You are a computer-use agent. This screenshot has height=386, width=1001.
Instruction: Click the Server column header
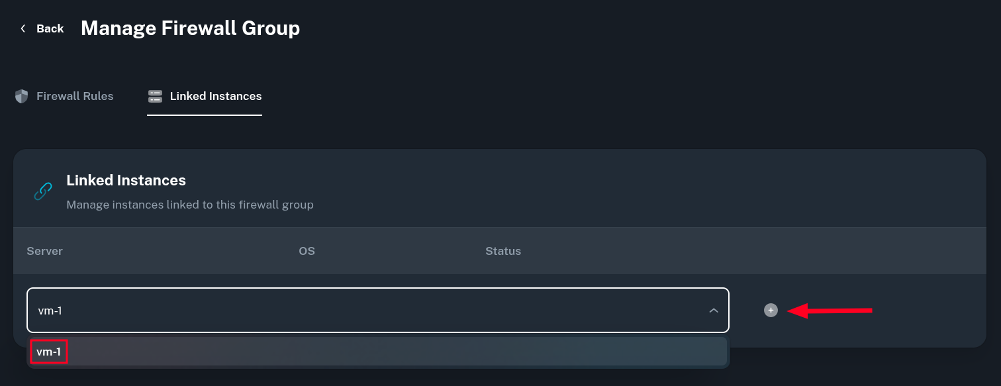coord(45,252)
